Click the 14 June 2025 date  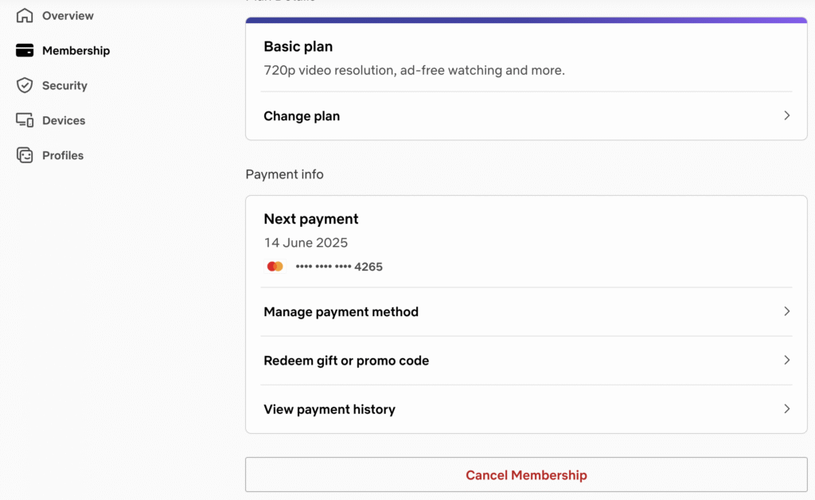point(306,243)
